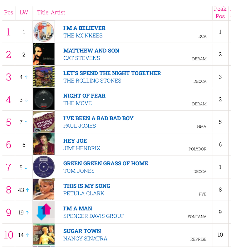The image size is (231, 247).
Task: Open SPENCER DAVIS GROUP artist link
Action: pos(94,216)
